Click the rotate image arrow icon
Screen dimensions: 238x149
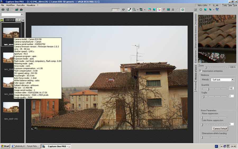point(123,10)
